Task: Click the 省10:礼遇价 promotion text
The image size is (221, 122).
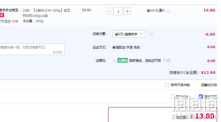Action: click(156, 11)
